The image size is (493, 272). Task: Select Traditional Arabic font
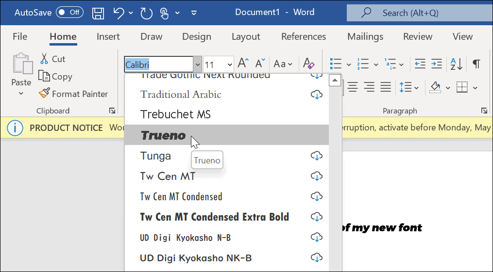pos(226,94)
